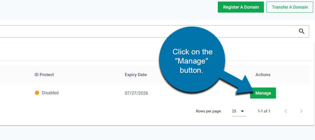Focus the domain search input field
The image size is (315, 140).
coord(149,31)
